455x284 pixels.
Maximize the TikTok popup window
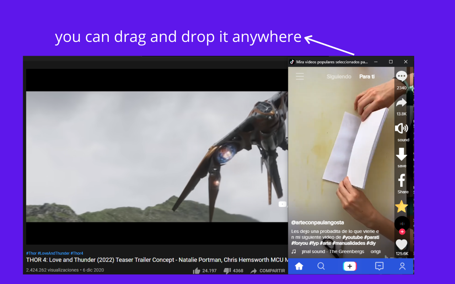point(391,62)
